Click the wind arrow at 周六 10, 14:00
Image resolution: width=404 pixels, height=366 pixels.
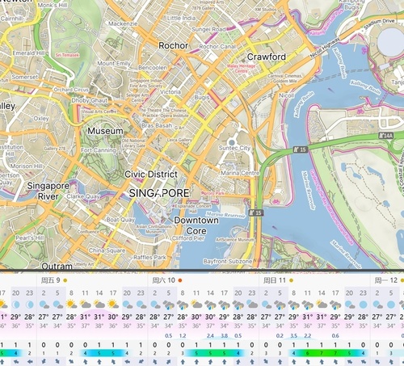pos(210,361)
